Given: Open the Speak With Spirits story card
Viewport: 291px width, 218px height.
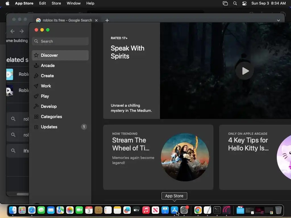Looking at the screenshot, I should click(131, 71).
